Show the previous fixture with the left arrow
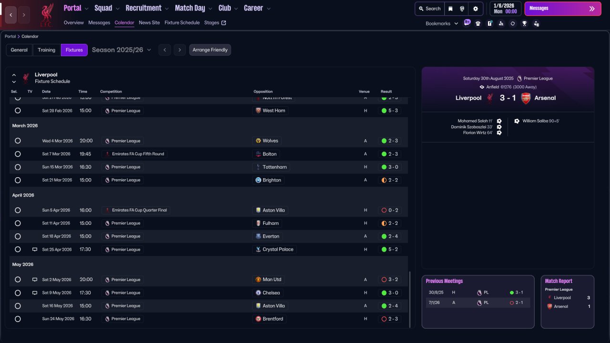Screen dimensions: 610x343 point(164,50)
